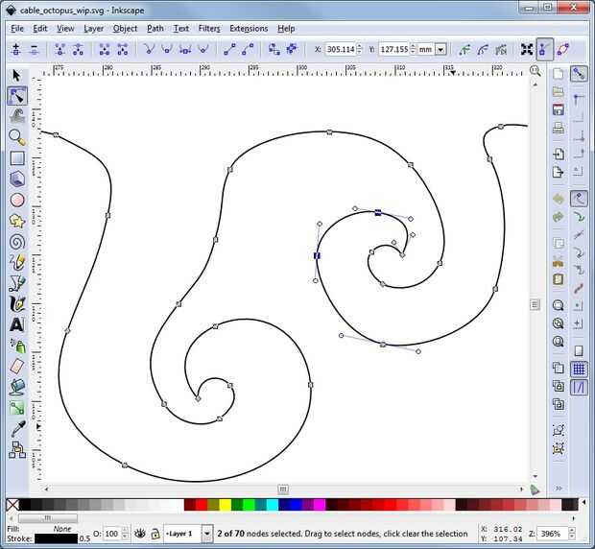Toggle show Bezier handles of selected nodes

click(545, 49)
